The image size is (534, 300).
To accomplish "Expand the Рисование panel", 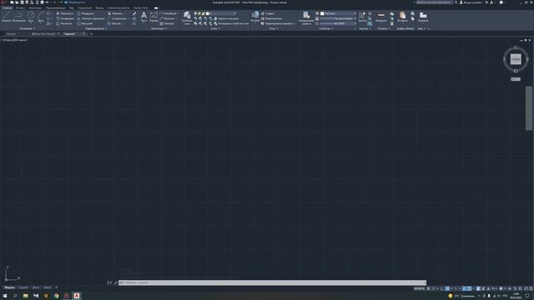I will pos(27,28).
